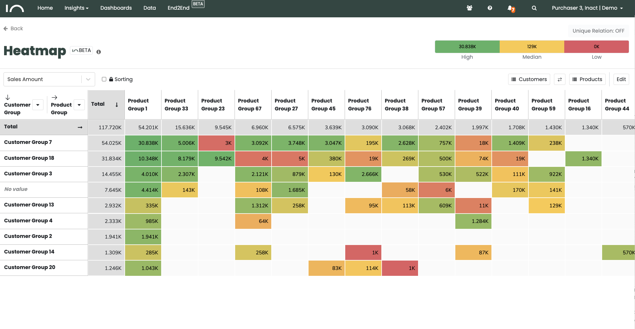Click the help question mark icon
635x329 pixels.
pos(490,8)
